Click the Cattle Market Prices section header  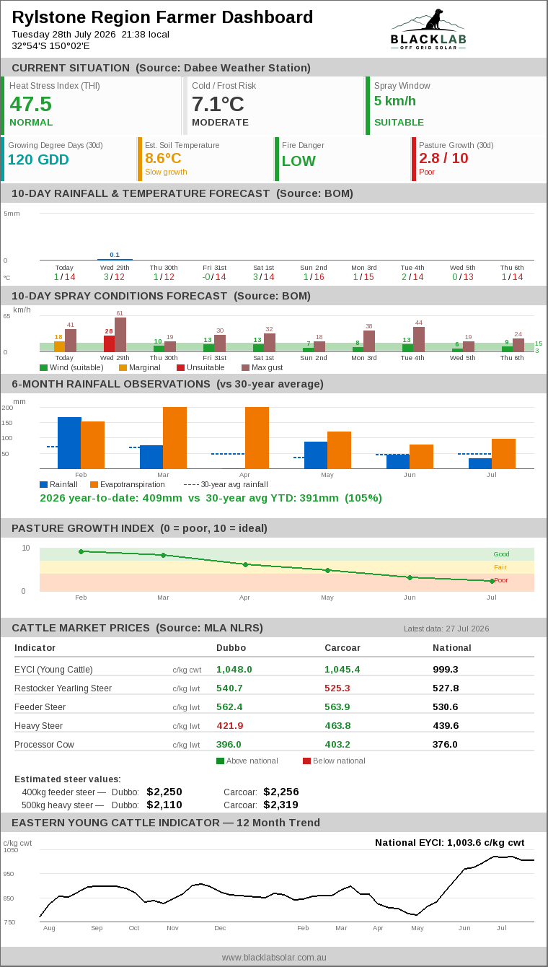pos(274,627)
